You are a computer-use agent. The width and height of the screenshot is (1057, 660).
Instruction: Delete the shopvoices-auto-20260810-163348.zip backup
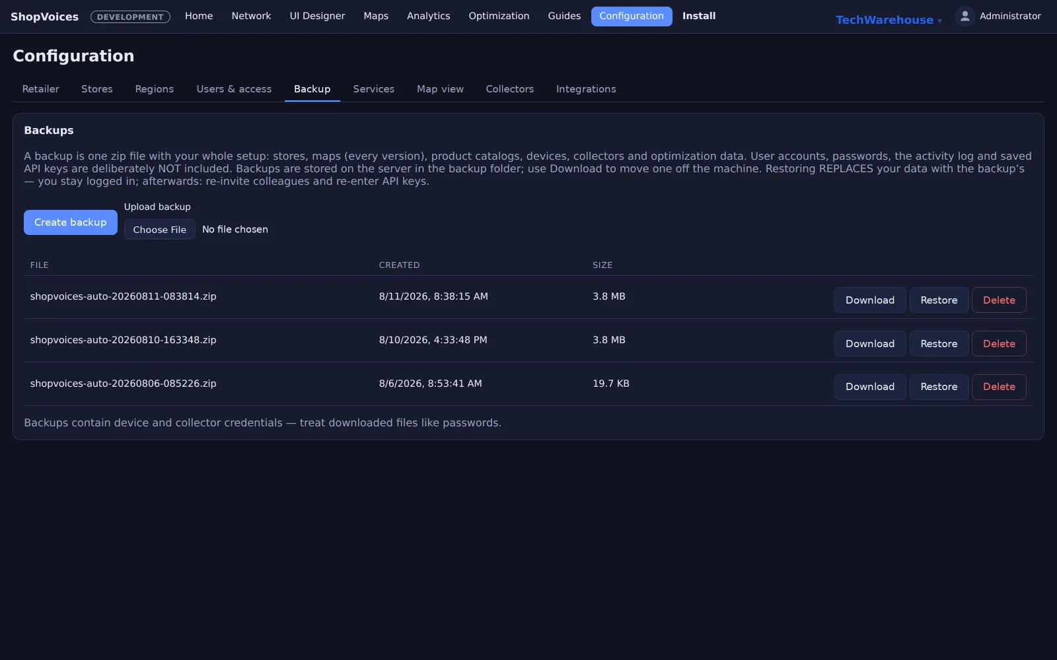999,344
